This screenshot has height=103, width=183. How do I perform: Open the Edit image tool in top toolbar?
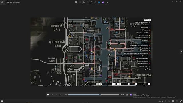(76, 2)
